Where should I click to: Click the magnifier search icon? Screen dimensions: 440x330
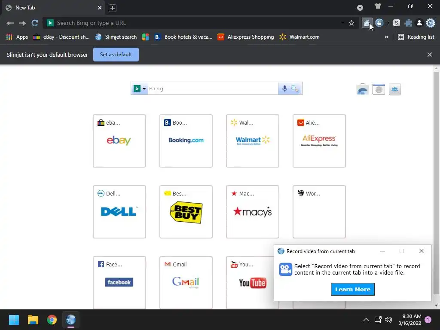(x=294, y=89)
